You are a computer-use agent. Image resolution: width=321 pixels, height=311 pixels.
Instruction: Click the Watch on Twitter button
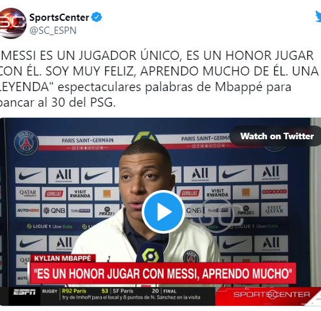coord(276,136)
